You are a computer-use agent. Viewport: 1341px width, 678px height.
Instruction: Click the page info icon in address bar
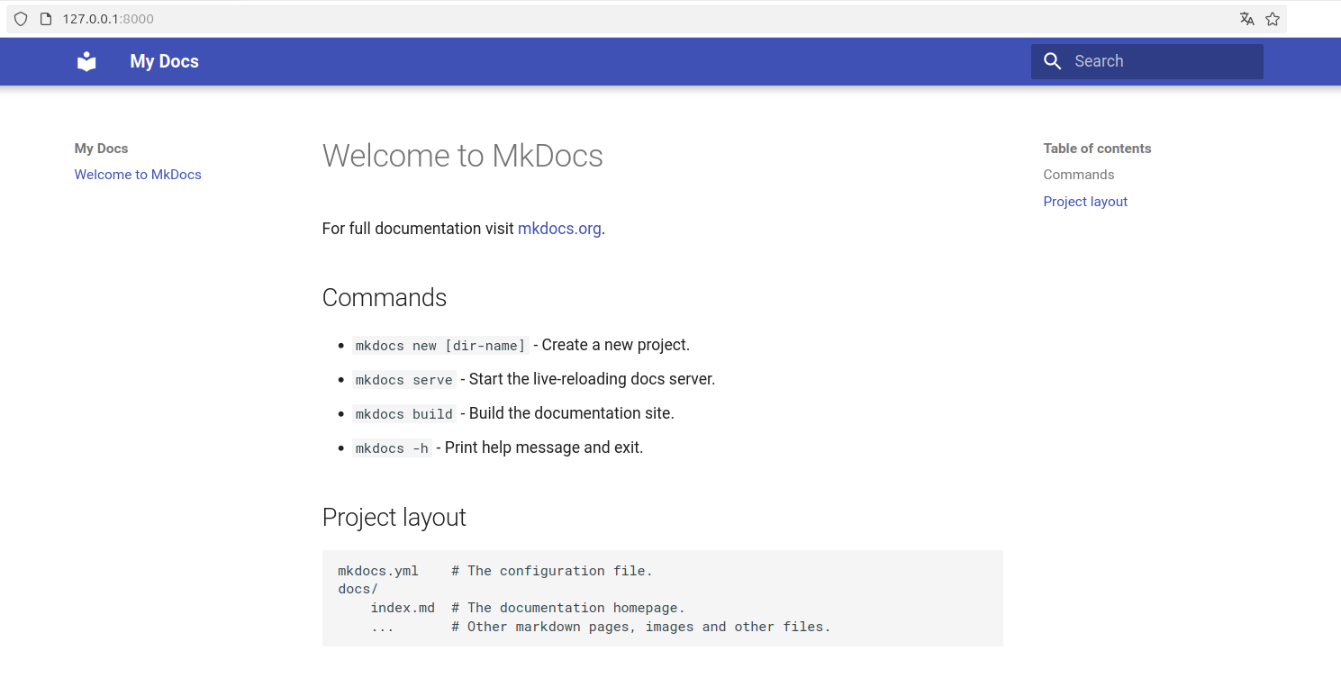point(46,19)
